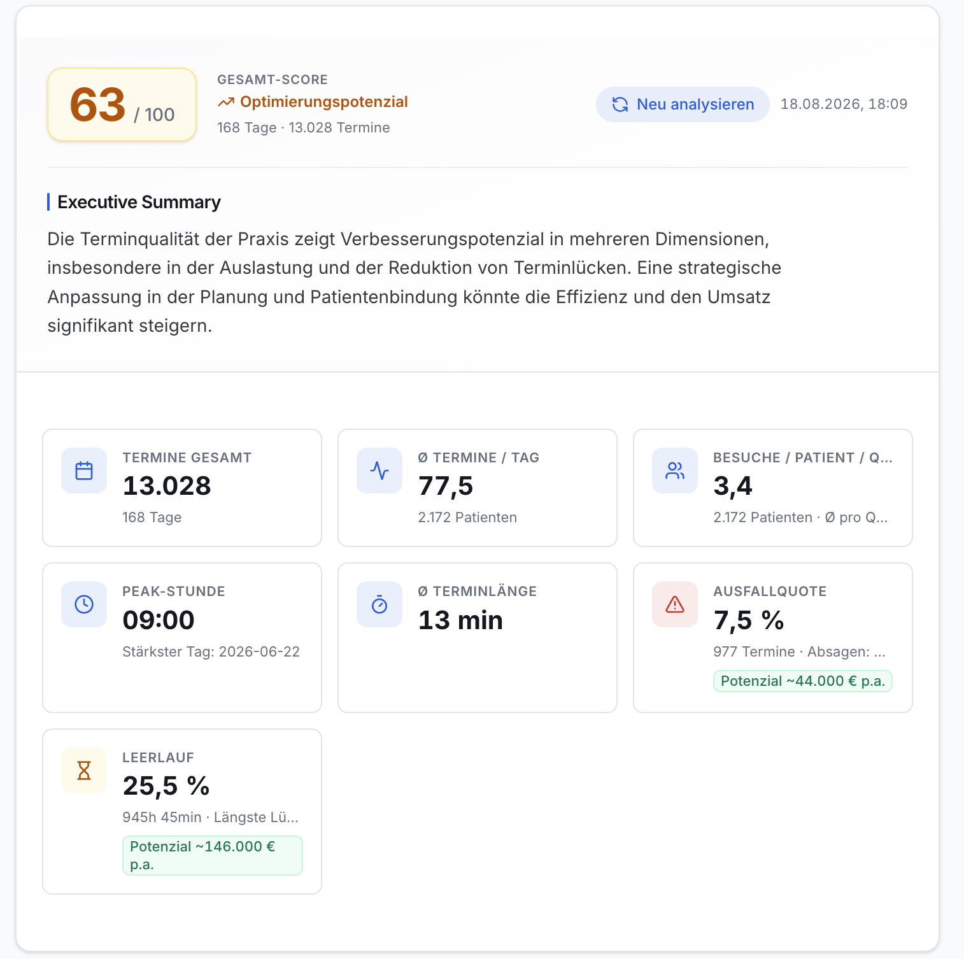Viewport: 964px width, 959px height.
Task: Click '168 Tage · 13.028 Termine' under the score
Action: pyautogui.click(x=304, y=127)
